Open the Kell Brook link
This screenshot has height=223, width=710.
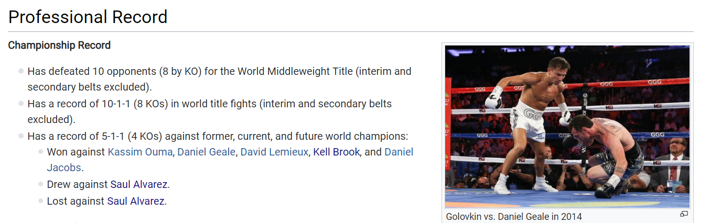(x=336, y=152)
